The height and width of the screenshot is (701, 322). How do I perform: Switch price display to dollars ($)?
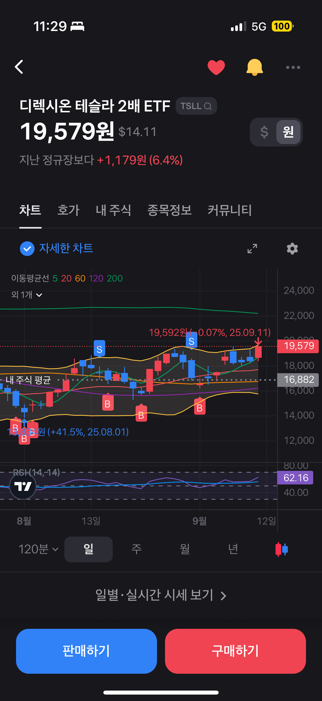[x=264, y=132]
